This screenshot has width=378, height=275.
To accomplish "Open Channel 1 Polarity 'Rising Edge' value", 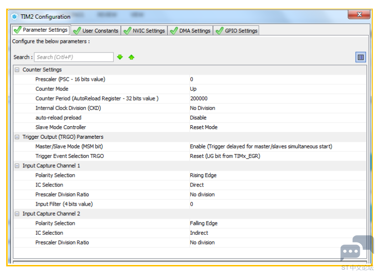I will 278,175.
